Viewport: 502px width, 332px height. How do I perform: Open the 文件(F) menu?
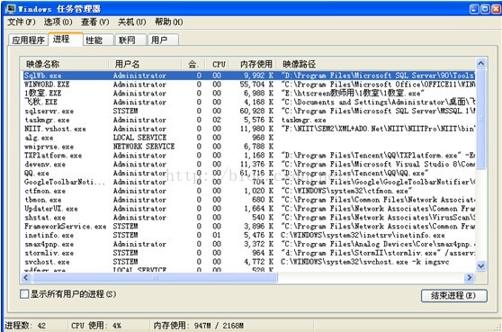21,22
